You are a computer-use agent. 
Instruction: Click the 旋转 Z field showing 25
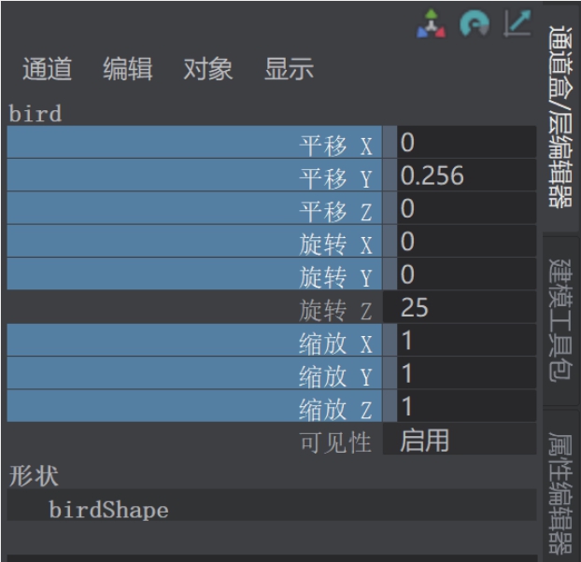[466, 307]
